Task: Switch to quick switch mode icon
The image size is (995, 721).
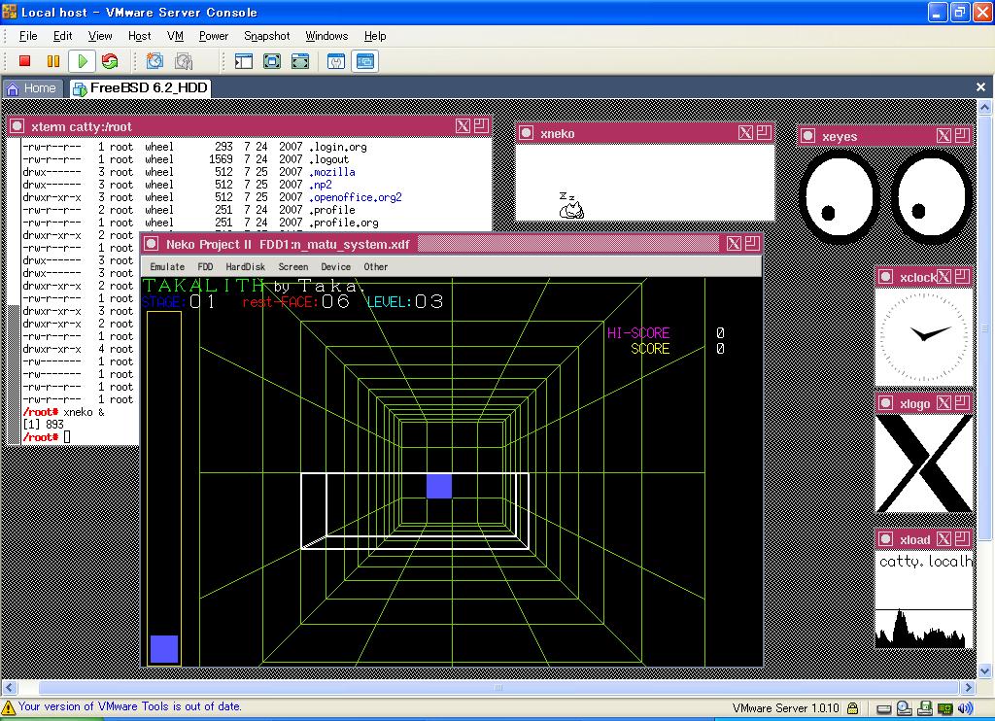Action: click(300, 61)
